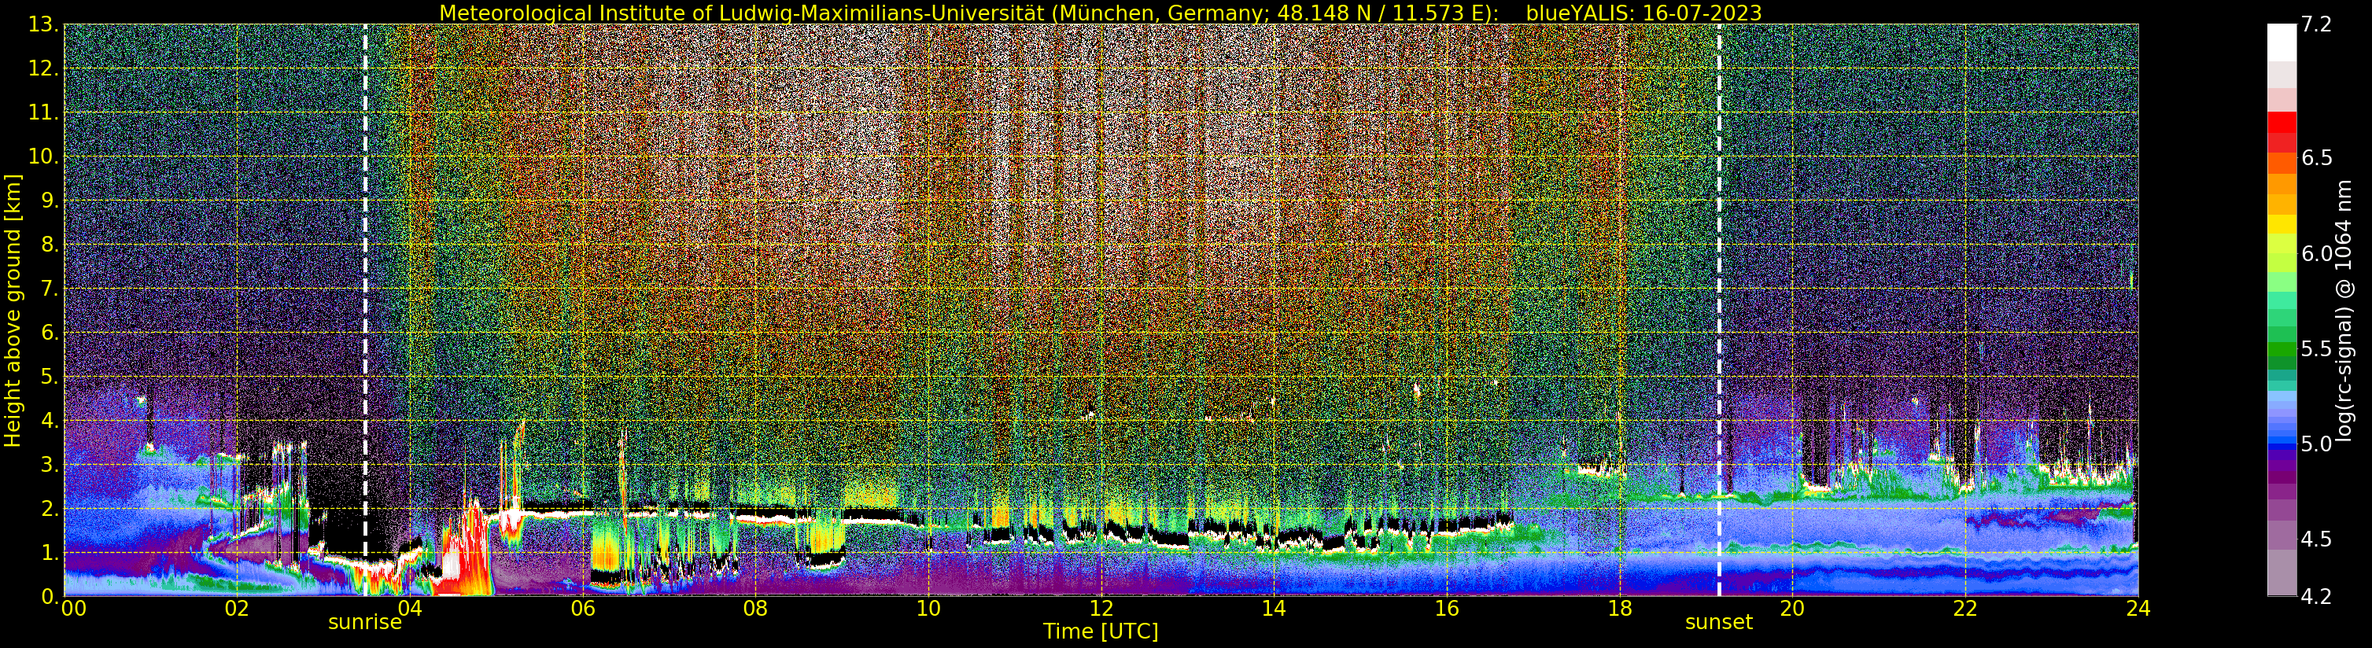
Task: Click the colorbar tick value 4.5
Action: [x=2317, y=539]
